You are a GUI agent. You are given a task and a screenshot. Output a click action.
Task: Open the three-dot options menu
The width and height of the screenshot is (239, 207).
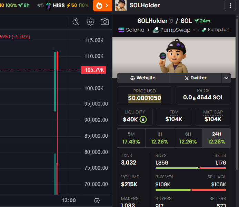(230, 6)
